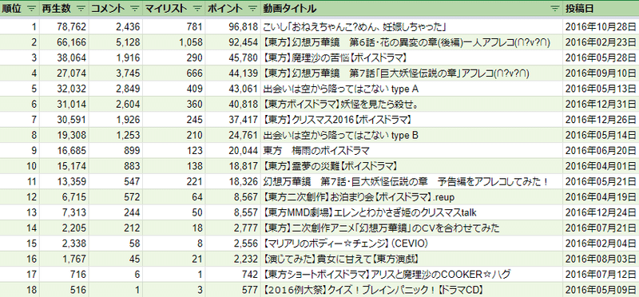Image resolution: width=639 pixels, height=297 pixels.
Task: Select date cell 2016年02月23日
Action: [601, 42]
